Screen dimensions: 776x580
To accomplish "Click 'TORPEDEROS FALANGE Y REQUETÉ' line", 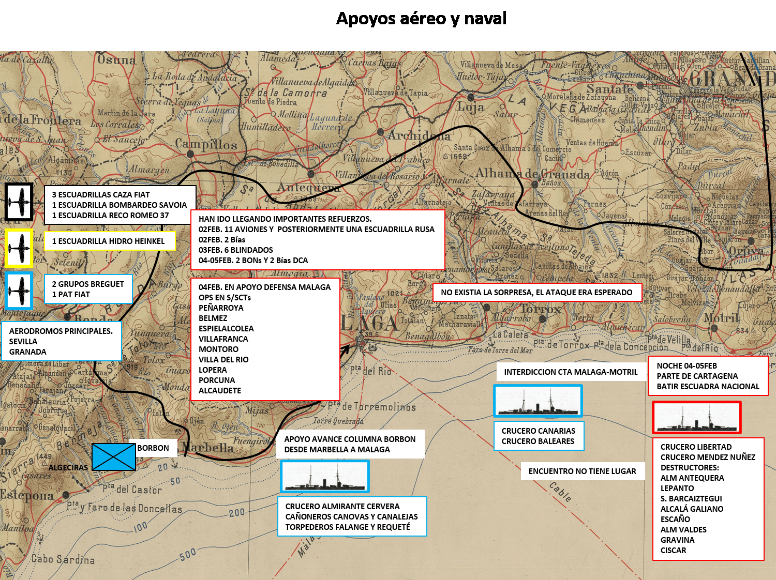I will pyautogui.click(x=348, y=527).
